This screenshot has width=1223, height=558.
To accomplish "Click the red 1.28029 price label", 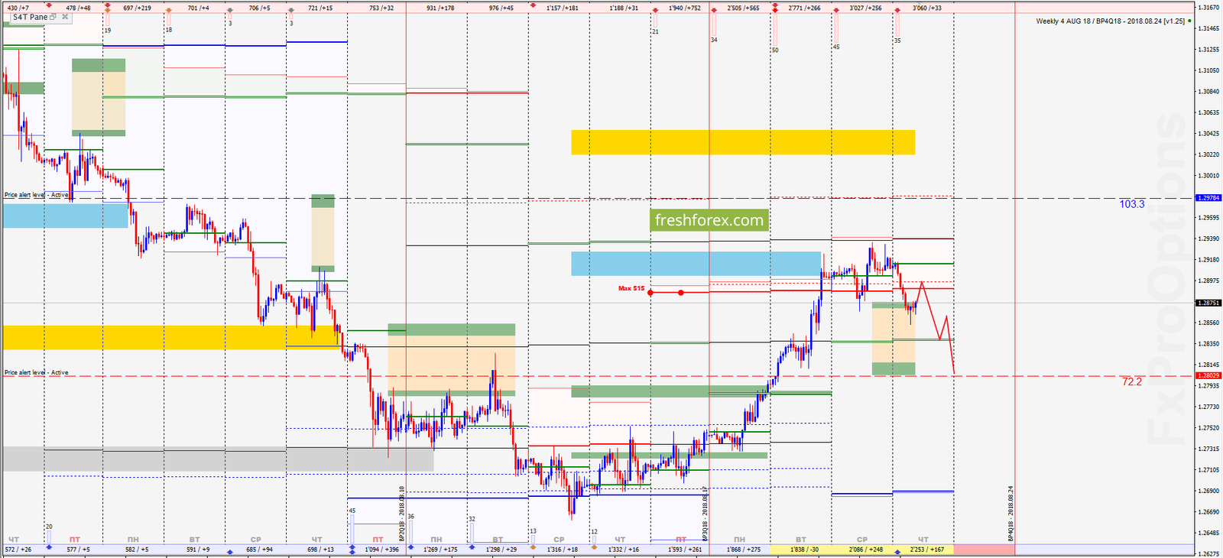I will click(x=1208, y=375).
